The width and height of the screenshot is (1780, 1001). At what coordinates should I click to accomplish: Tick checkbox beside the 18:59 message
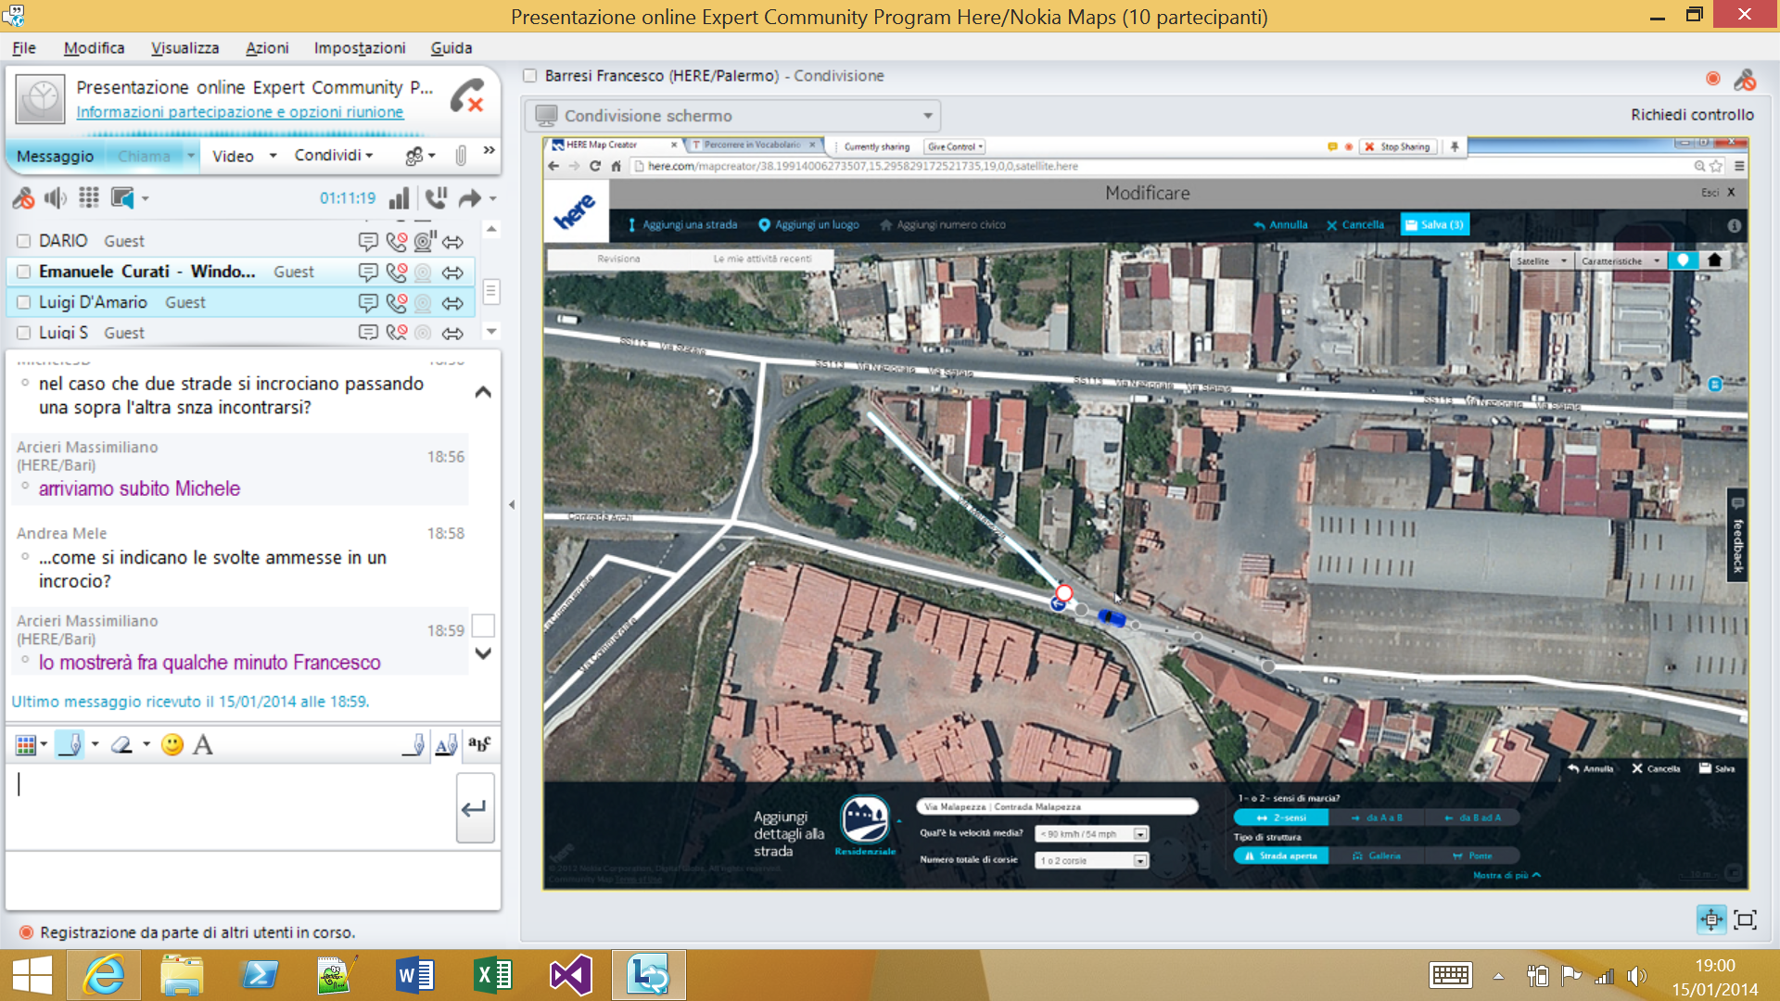[x=483, y=626]
